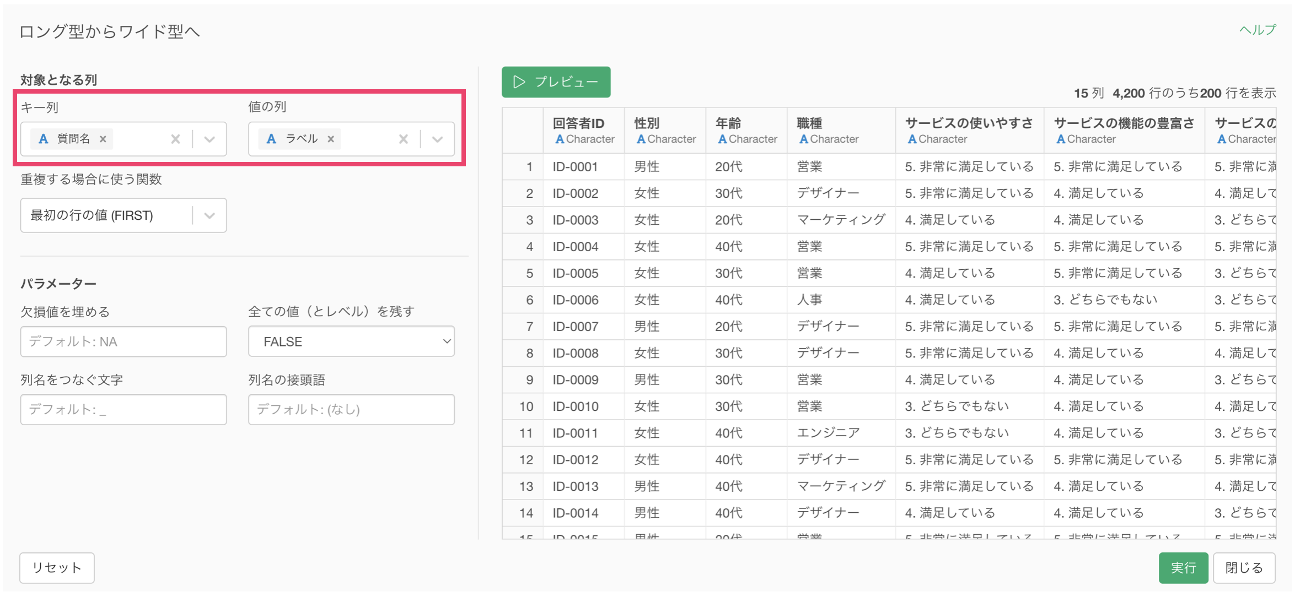Open the FALSE select for 全ての値を残す
Image resolution: width=1300 pixels, height=597 pixels.
point(351,341)
